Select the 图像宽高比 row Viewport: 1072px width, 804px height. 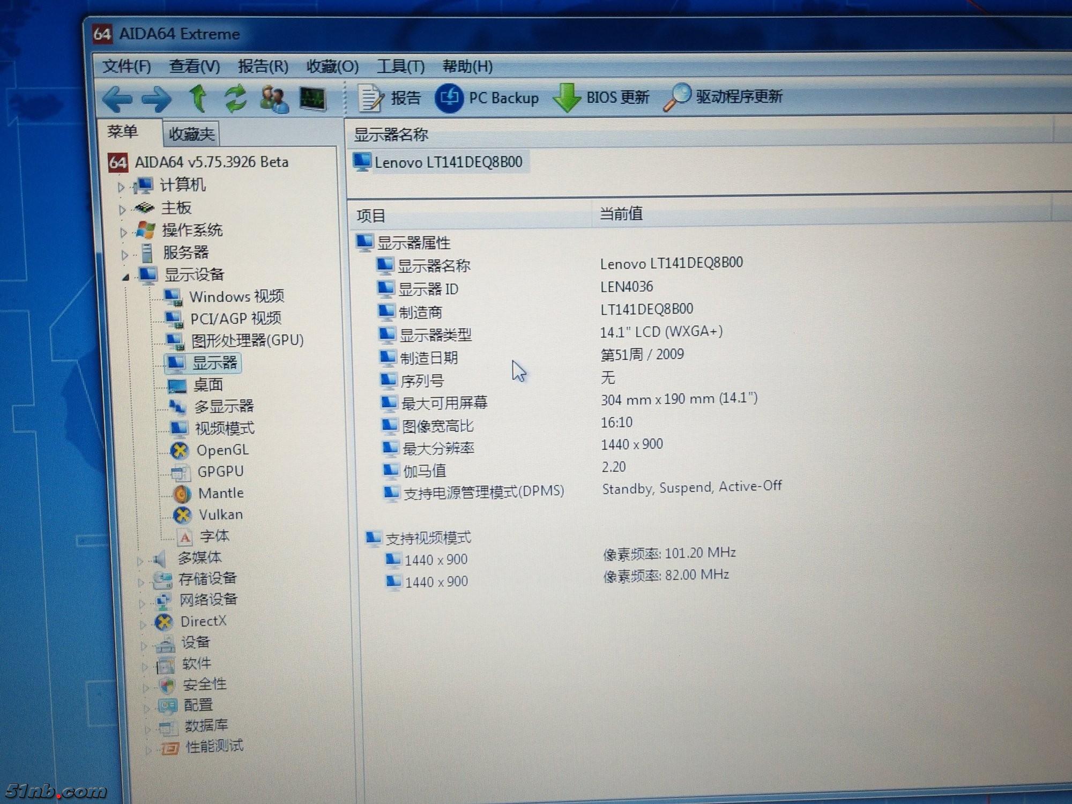[428, 427]
